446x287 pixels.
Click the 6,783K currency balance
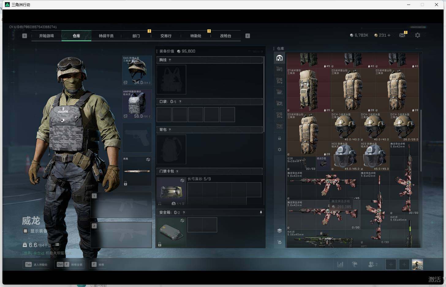pyautogui.click(x=359, y=35)
